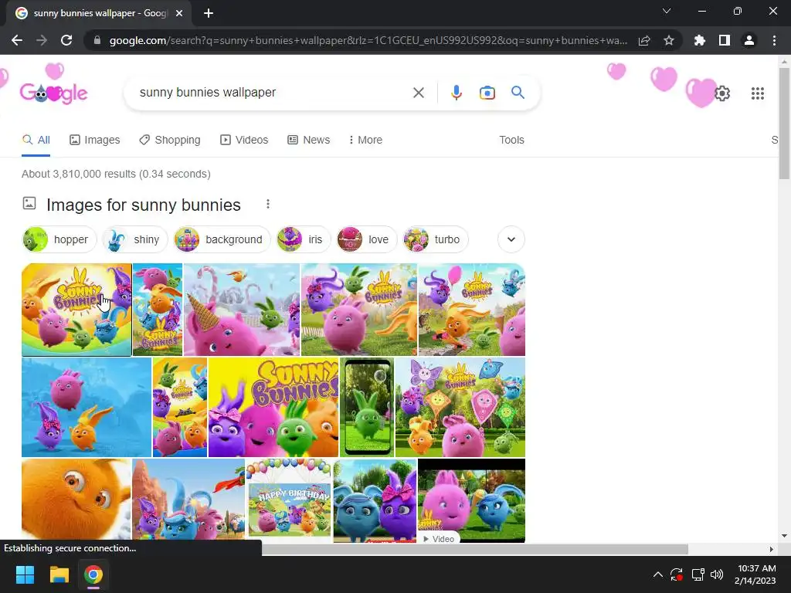This screenshot has width=791, height=593.
Task: Open a new browser tab
Action: [x=209, y=13]
